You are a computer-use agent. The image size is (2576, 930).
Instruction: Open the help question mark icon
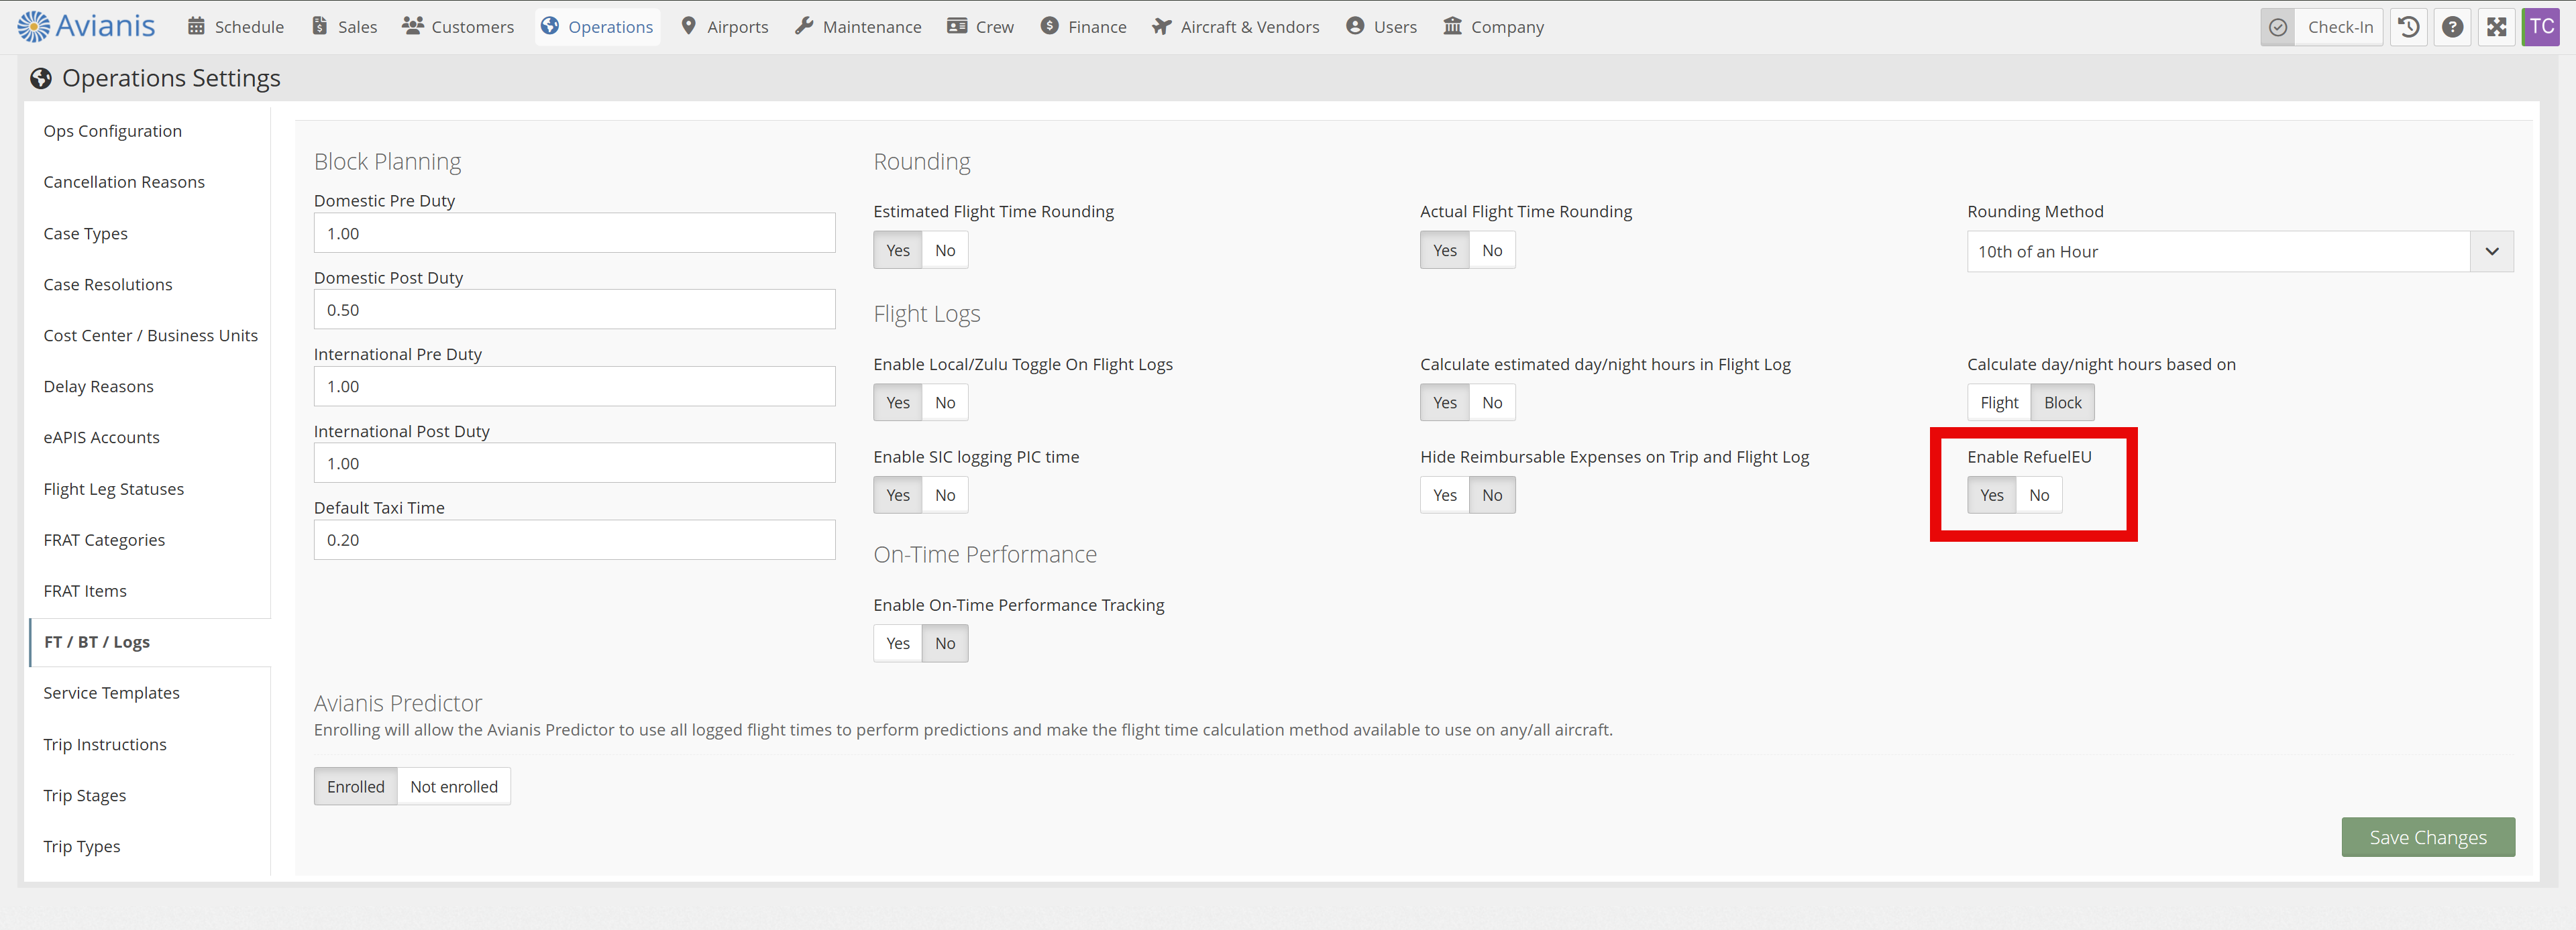coord(2452,27)
